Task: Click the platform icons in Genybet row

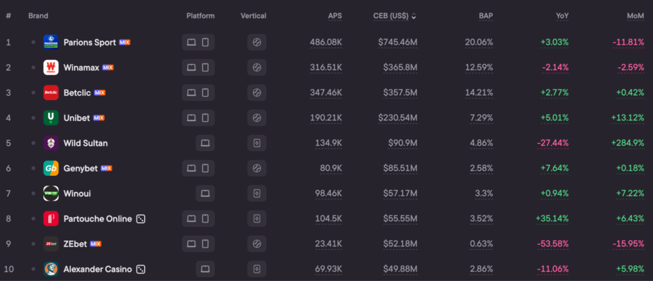Action: (198, 168)
